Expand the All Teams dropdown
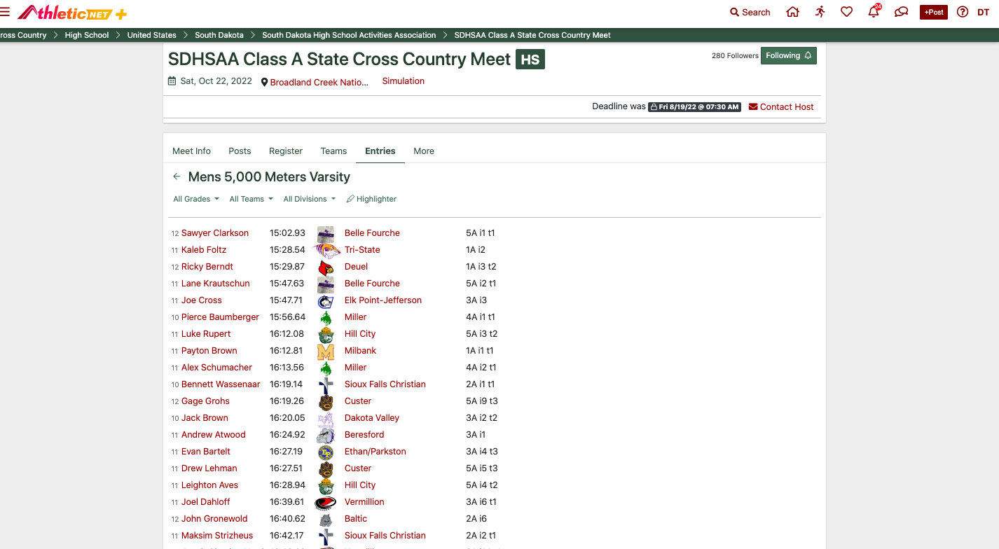The width and height of the screenshot is (999, 549). click(x=252, y=199)
